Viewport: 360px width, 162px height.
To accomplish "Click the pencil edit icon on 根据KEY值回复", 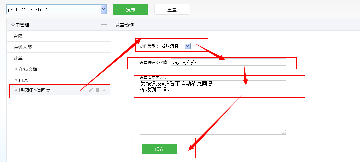I will [91, 90].
